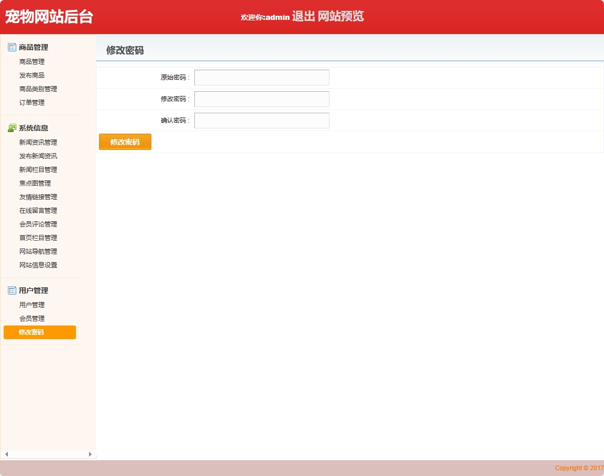The height and width of the screenshot is (476, 604).
Task: Open 订单管理 in sidebar
Action: point(32,103)
